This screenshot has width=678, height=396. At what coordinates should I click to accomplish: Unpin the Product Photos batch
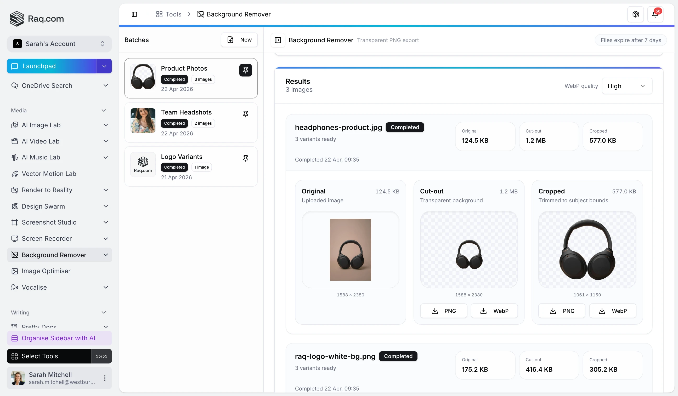245,70
